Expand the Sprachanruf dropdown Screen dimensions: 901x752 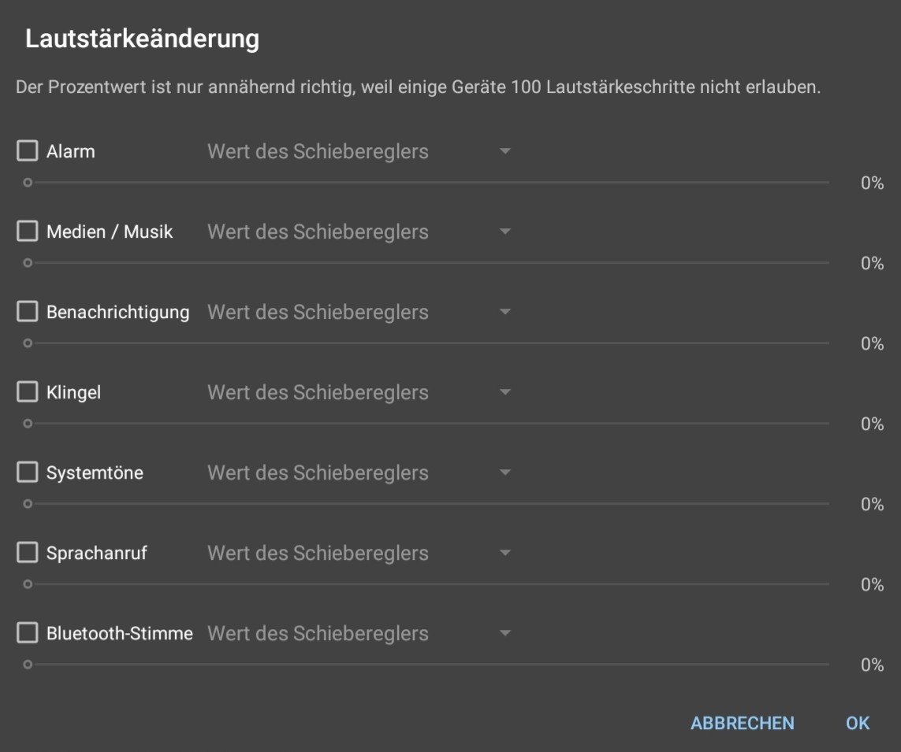click(x=359, y=553)
